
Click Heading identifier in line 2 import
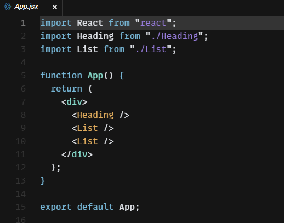click(95, 36)
